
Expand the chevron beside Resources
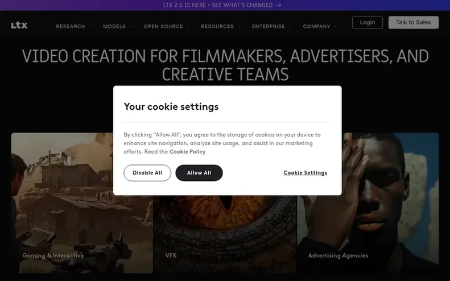tap(239, 26)
